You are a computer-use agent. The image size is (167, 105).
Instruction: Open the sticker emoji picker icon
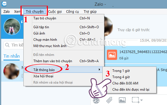96,101
